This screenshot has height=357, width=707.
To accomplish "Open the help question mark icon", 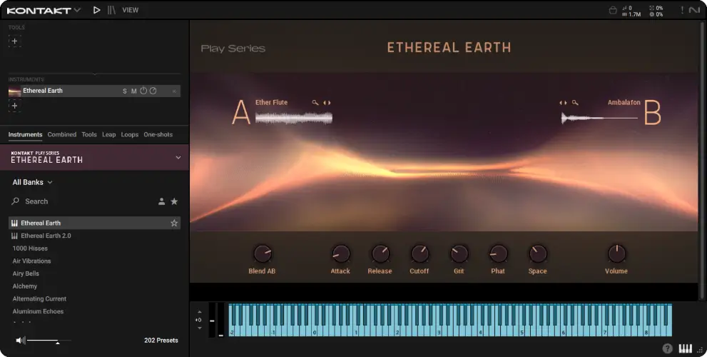I will [667, 348].
